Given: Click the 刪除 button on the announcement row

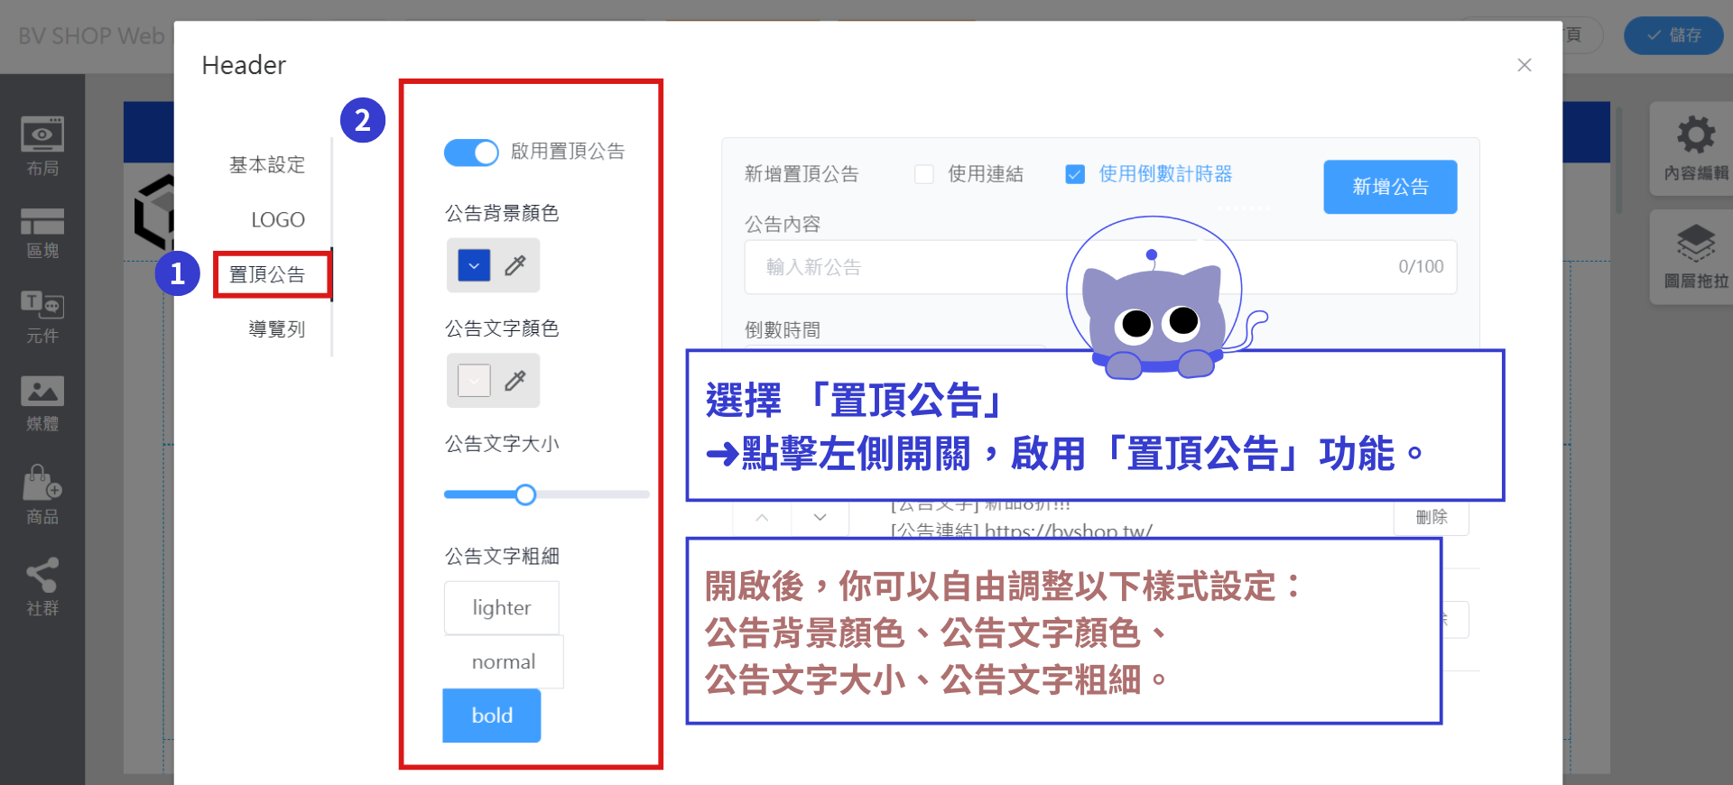Looking at the screenshot, I should (1432, 518).
